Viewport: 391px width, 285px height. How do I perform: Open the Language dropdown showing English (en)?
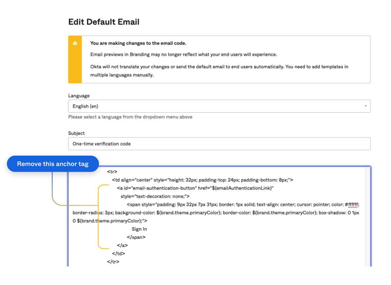point(219,106)
